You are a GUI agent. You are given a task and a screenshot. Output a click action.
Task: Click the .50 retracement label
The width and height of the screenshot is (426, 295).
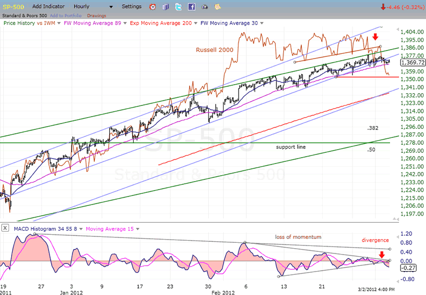coord(371,150)
